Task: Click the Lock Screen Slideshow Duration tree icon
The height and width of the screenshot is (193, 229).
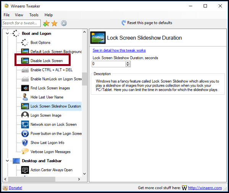Action: (x=25, y=106)
